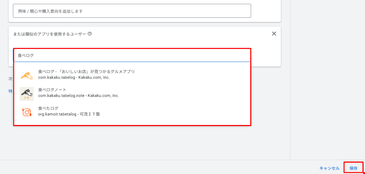The image size is (365, 174).
Task: Click the 食べたログ orange camera icon
Action: pyautogui.click(x=27, y=112)
